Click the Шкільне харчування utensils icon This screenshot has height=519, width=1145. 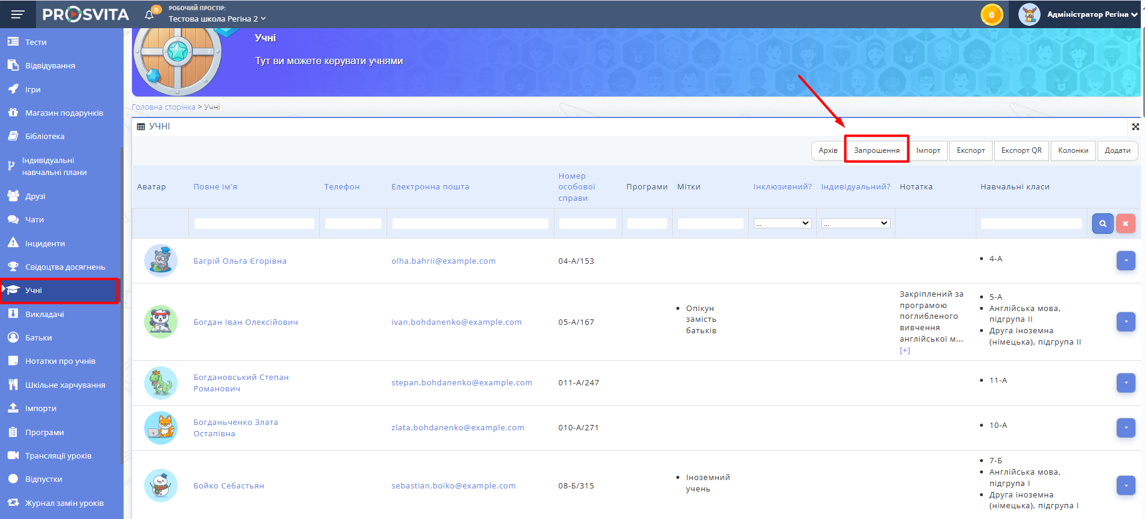[x=13, y=385]
